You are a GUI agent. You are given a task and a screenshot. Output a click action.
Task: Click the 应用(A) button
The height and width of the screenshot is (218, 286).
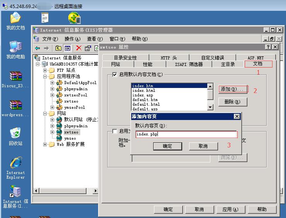[x=230, y=210]
